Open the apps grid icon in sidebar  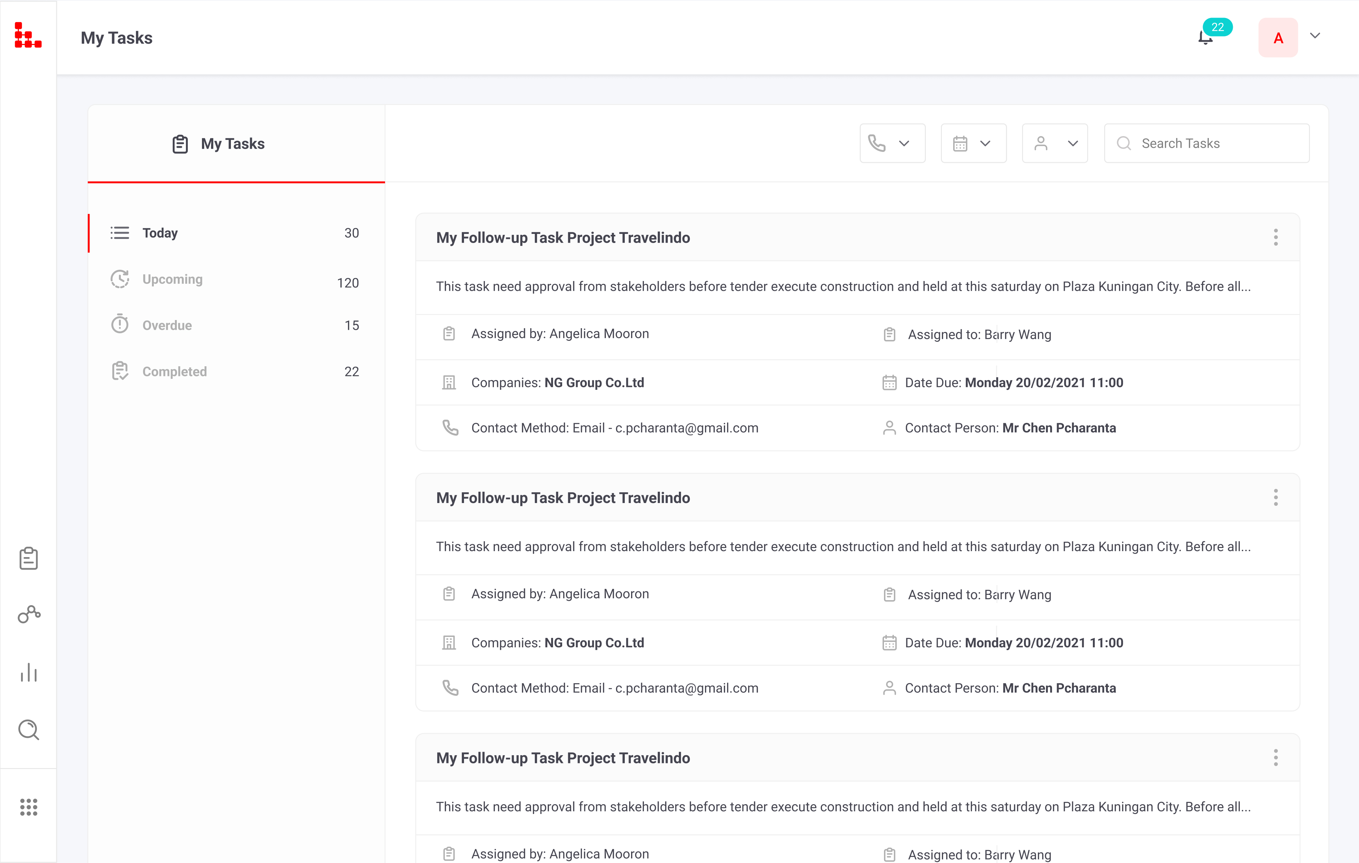coord(28,807)
